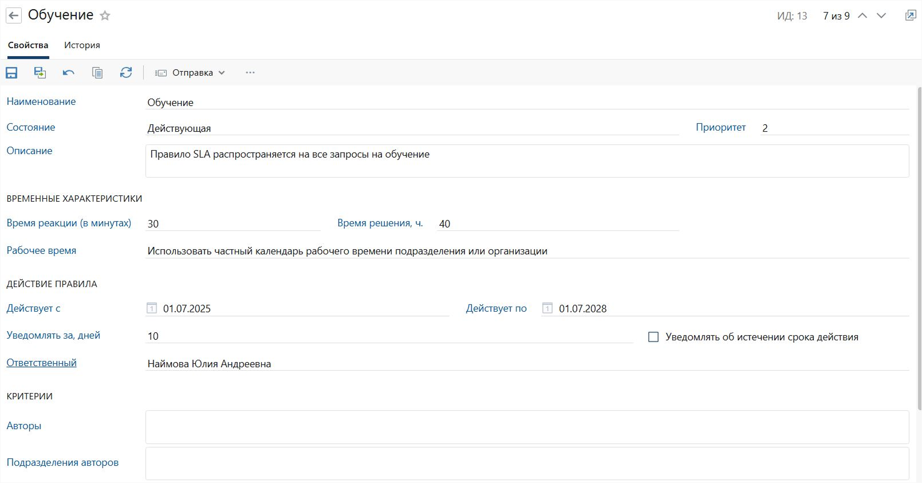
Task: Enable Уведомлять об истечении срока действия checkbox
Action: [653, 337]
